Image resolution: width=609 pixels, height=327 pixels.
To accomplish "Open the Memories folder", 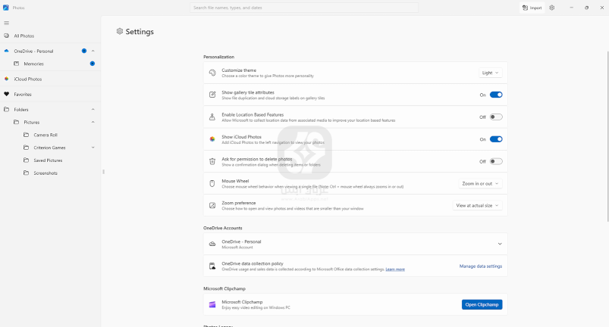I will tap(33, 64).
